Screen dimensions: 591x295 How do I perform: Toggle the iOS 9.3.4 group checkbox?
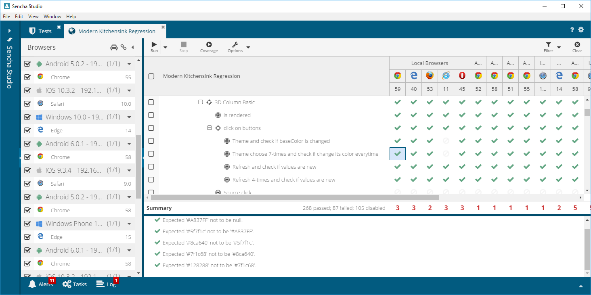coord(27,170)
